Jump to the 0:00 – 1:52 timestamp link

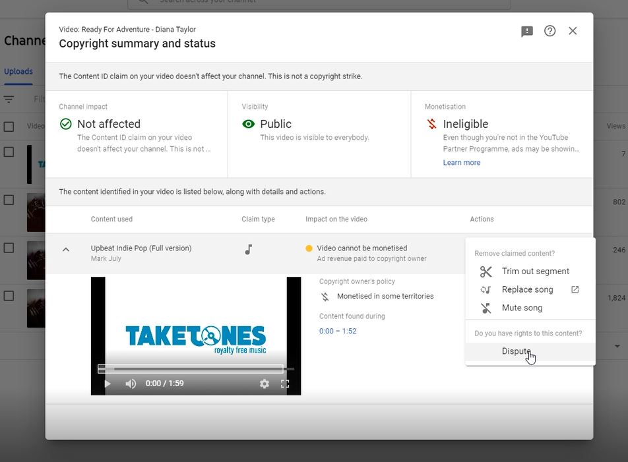click(338, 331)
